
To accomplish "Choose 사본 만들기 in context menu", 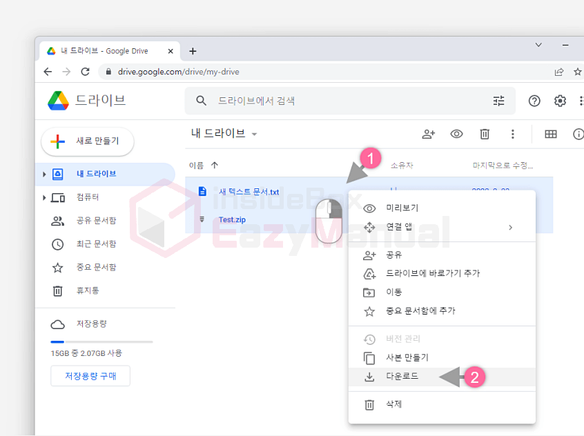I will tap(442, 358).
